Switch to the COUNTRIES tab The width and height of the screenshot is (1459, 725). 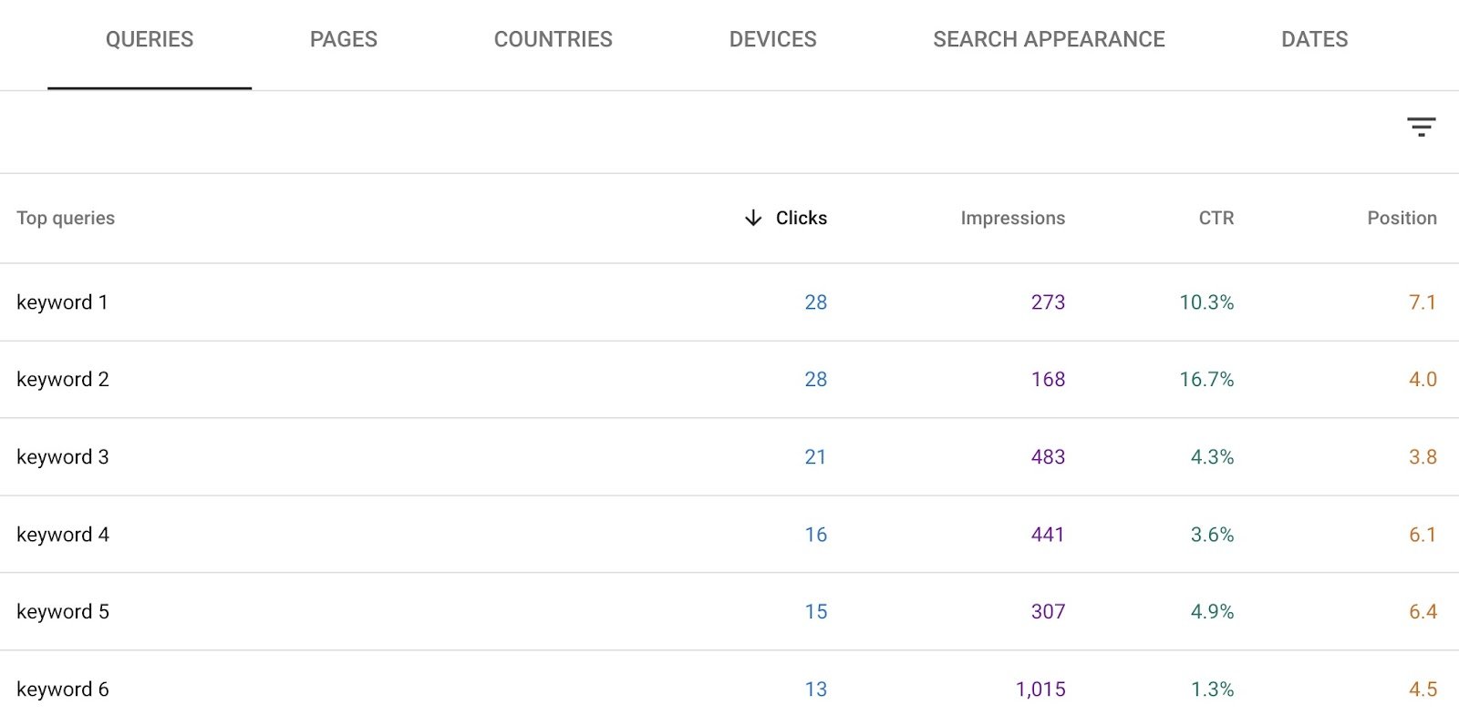click(x=553, y=39)
